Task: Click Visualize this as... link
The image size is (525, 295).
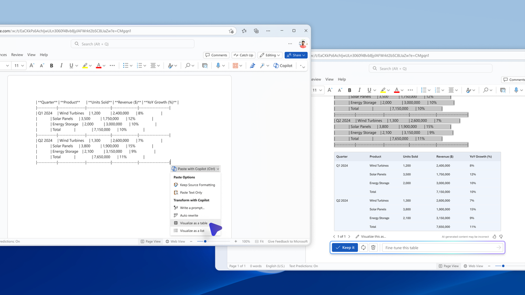Action: pos(370,236)
